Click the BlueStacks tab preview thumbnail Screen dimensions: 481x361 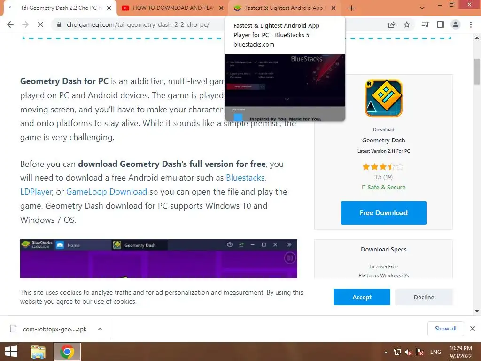click(285, 87)
